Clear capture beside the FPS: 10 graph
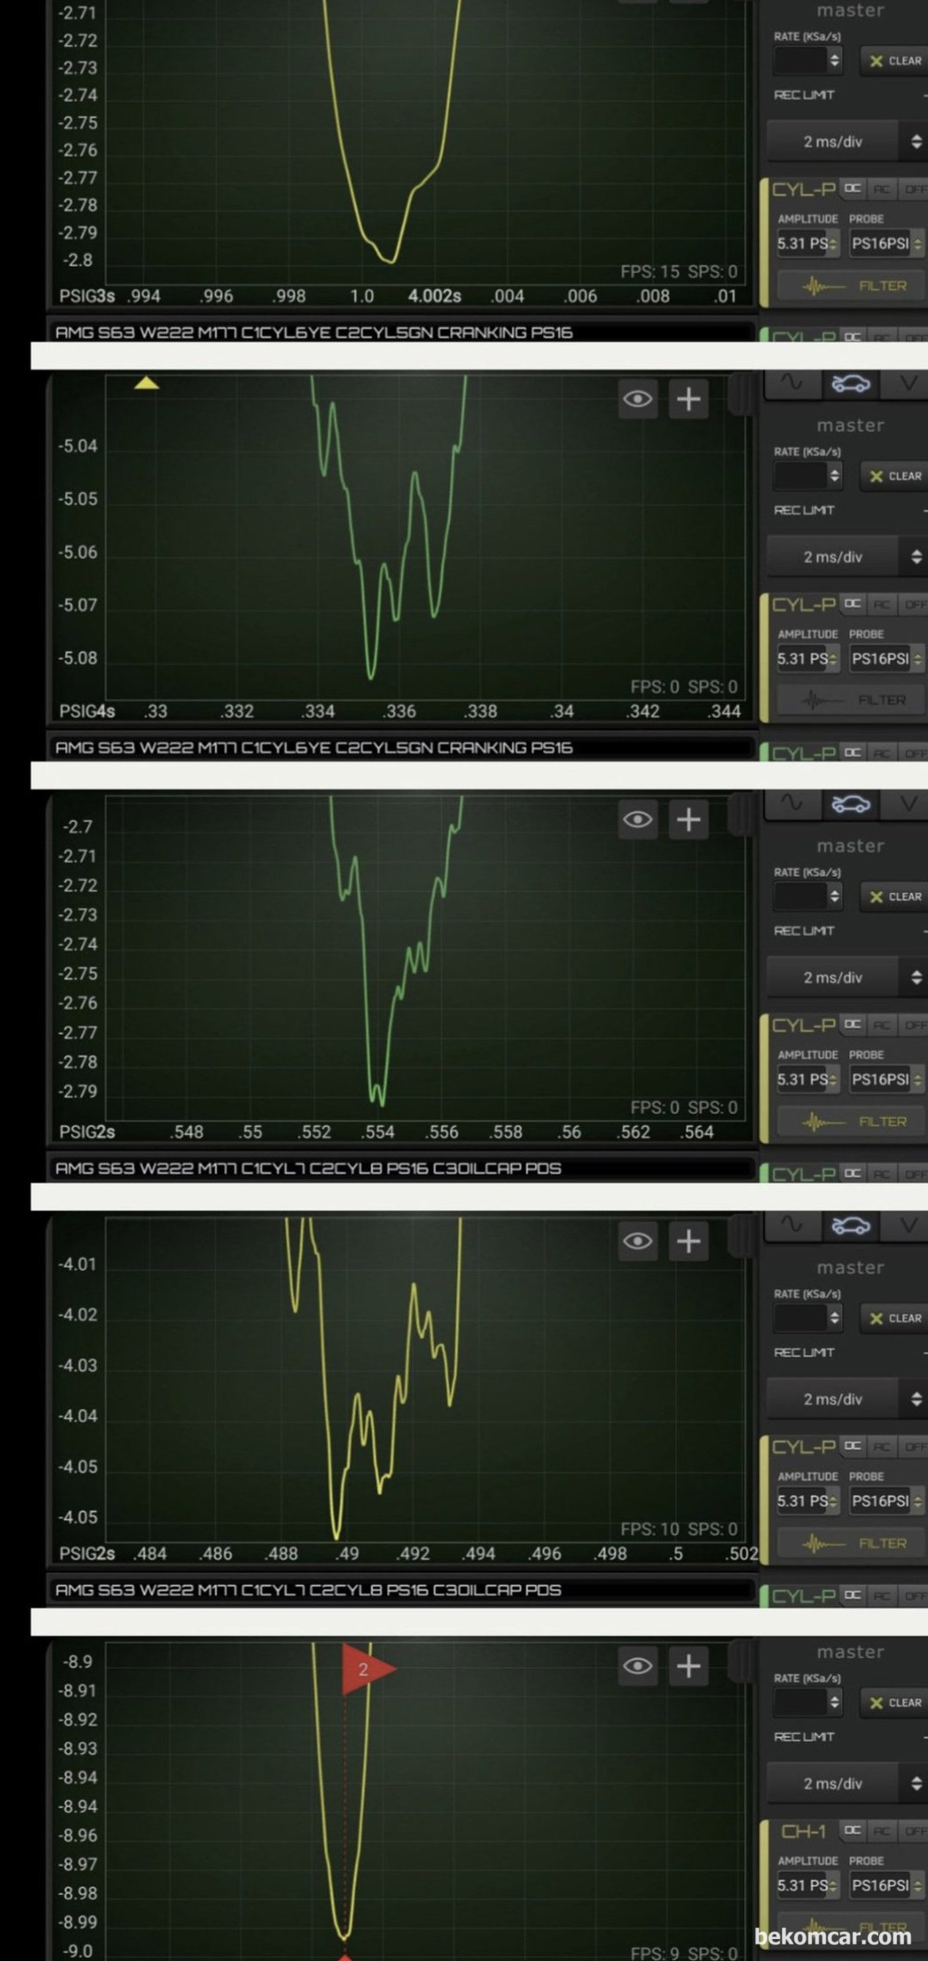928x1961 pixels. [x=895, y=1318]
